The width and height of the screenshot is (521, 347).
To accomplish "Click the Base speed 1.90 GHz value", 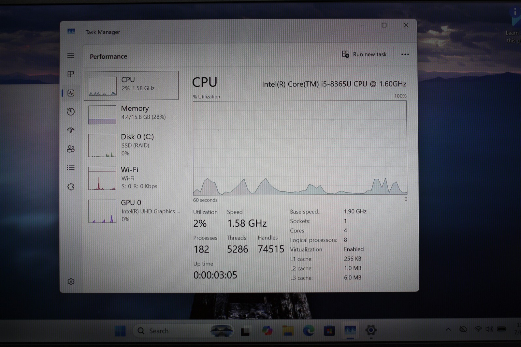I will pos(355,211).
